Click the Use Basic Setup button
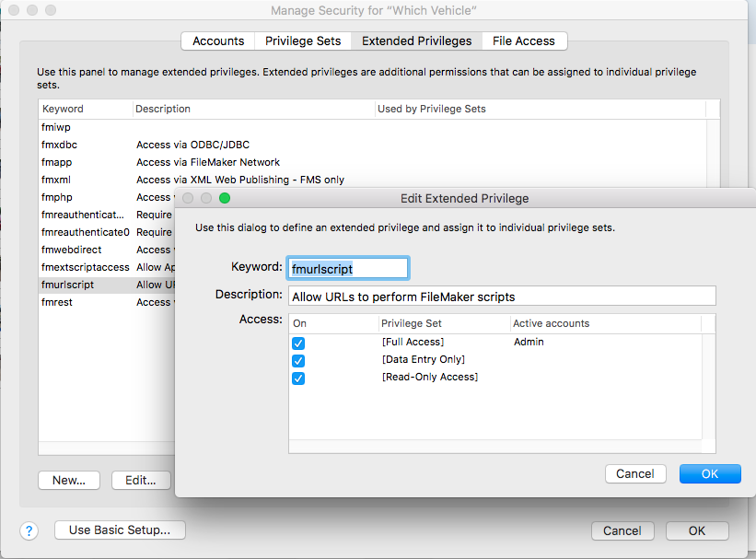Image resolution: width=756 pixels, height=559 pixels. [x=120, y=530]
